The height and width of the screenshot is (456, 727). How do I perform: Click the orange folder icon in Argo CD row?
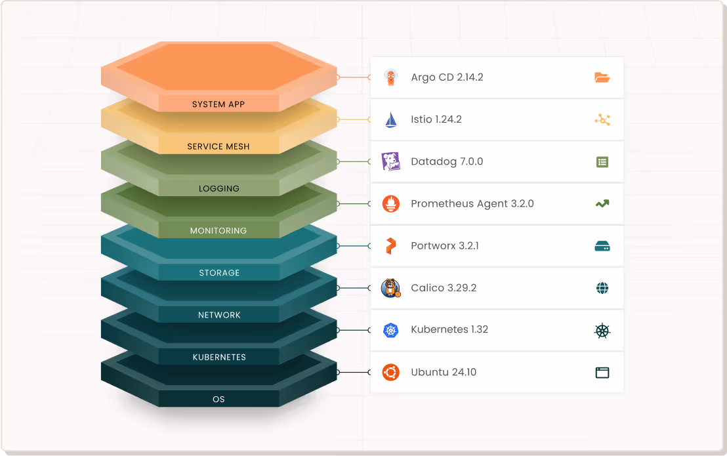602,77
